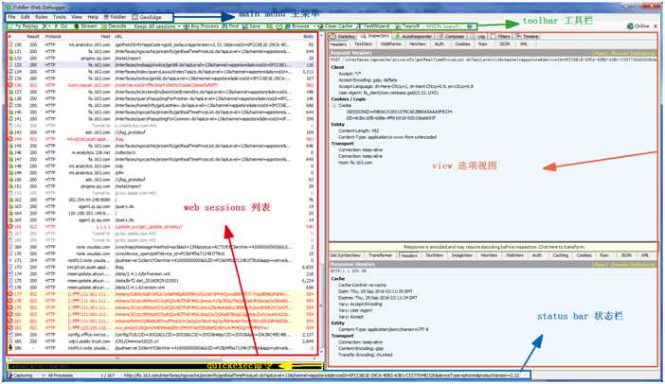This screenshot has height=384, width=665.
Task: Click the Host column header
Action: 105,37
